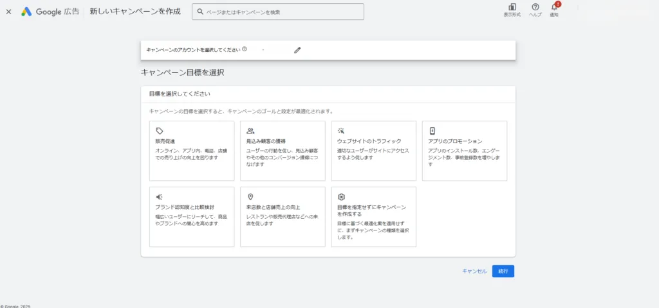
Task: Click the search magnifier icon
Action: [x=200, y=12]
